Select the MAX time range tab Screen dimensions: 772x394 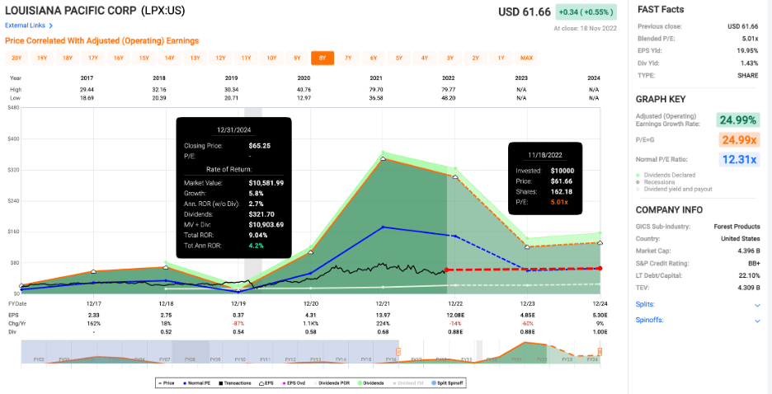tap(526, 58)
